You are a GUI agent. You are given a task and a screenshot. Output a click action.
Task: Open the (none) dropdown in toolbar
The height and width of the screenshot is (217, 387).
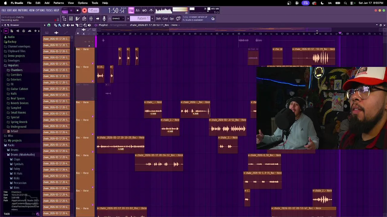click(118, 19)
